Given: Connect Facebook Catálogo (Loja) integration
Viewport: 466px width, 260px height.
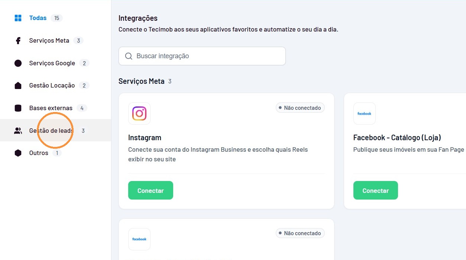Looking at the screenshot, I should 375,190.
